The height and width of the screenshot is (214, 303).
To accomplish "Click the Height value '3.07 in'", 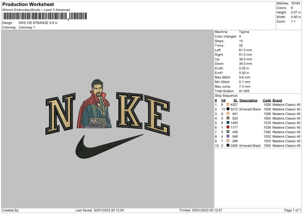I will [x=295, y=12].
